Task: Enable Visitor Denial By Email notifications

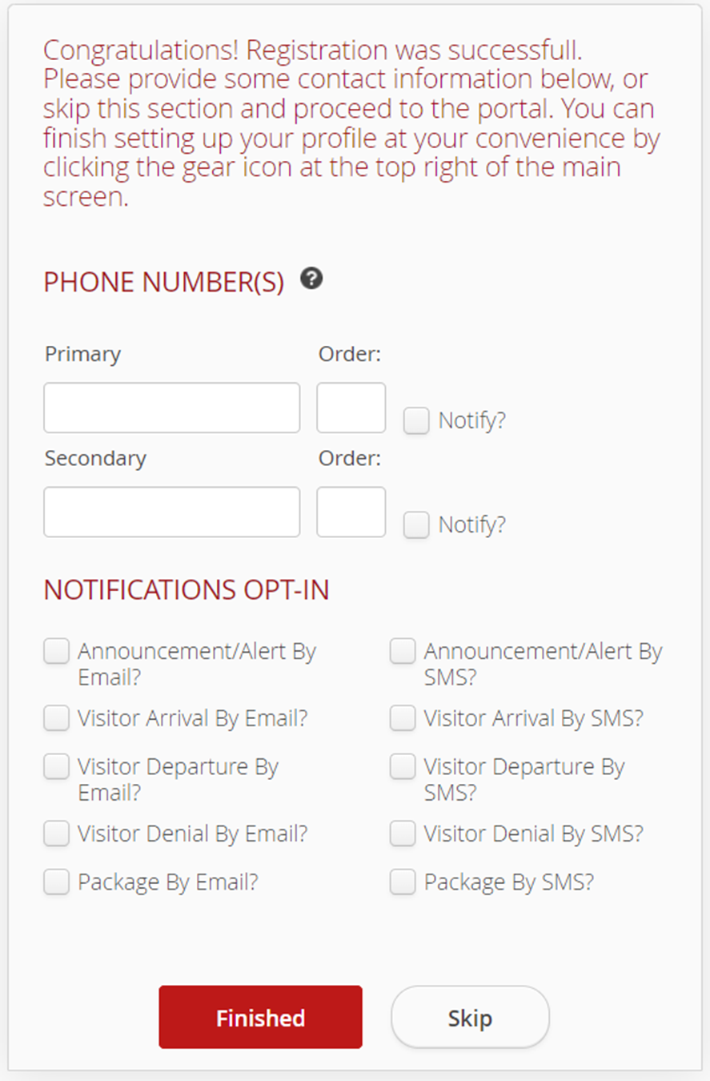Action: [56, 834]
